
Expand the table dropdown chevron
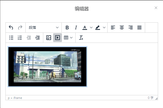coord(71,38)
